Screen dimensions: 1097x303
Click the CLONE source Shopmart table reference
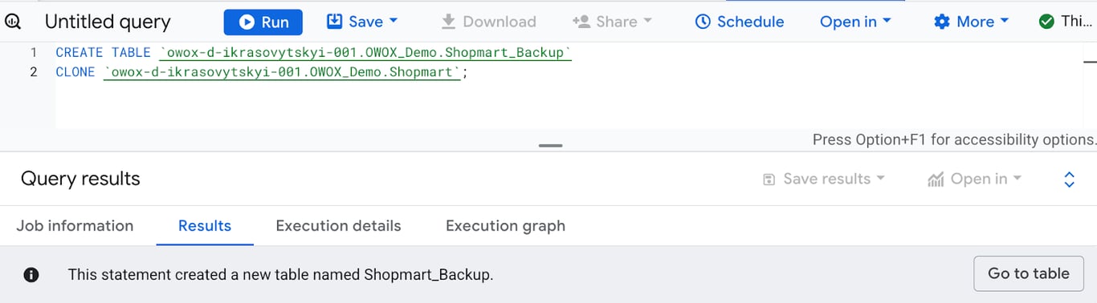(x=283, y=72)
